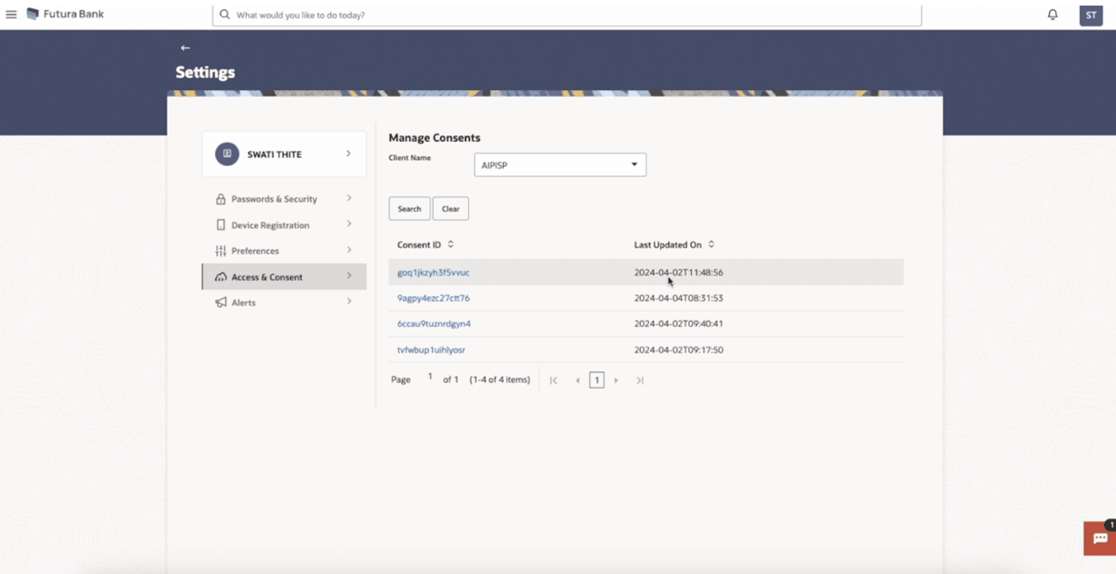Open the Client Name dropdown

(x=560, y=165)
